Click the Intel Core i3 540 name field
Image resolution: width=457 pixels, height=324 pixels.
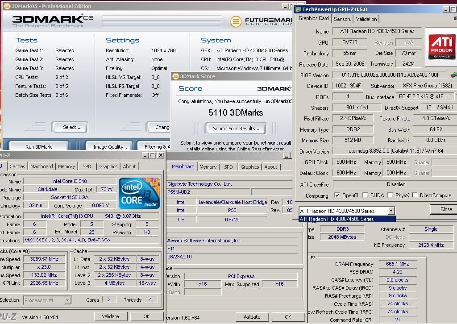tap(69, 181)
